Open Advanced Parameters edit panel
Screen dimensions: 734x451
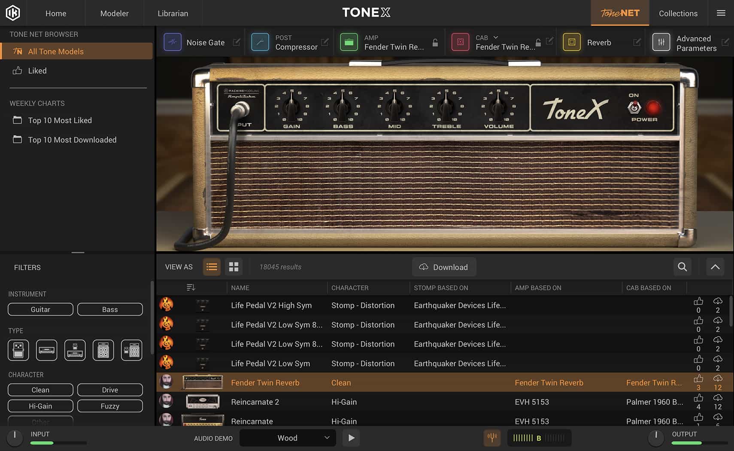pyautogui.click(x=725, y=42)
